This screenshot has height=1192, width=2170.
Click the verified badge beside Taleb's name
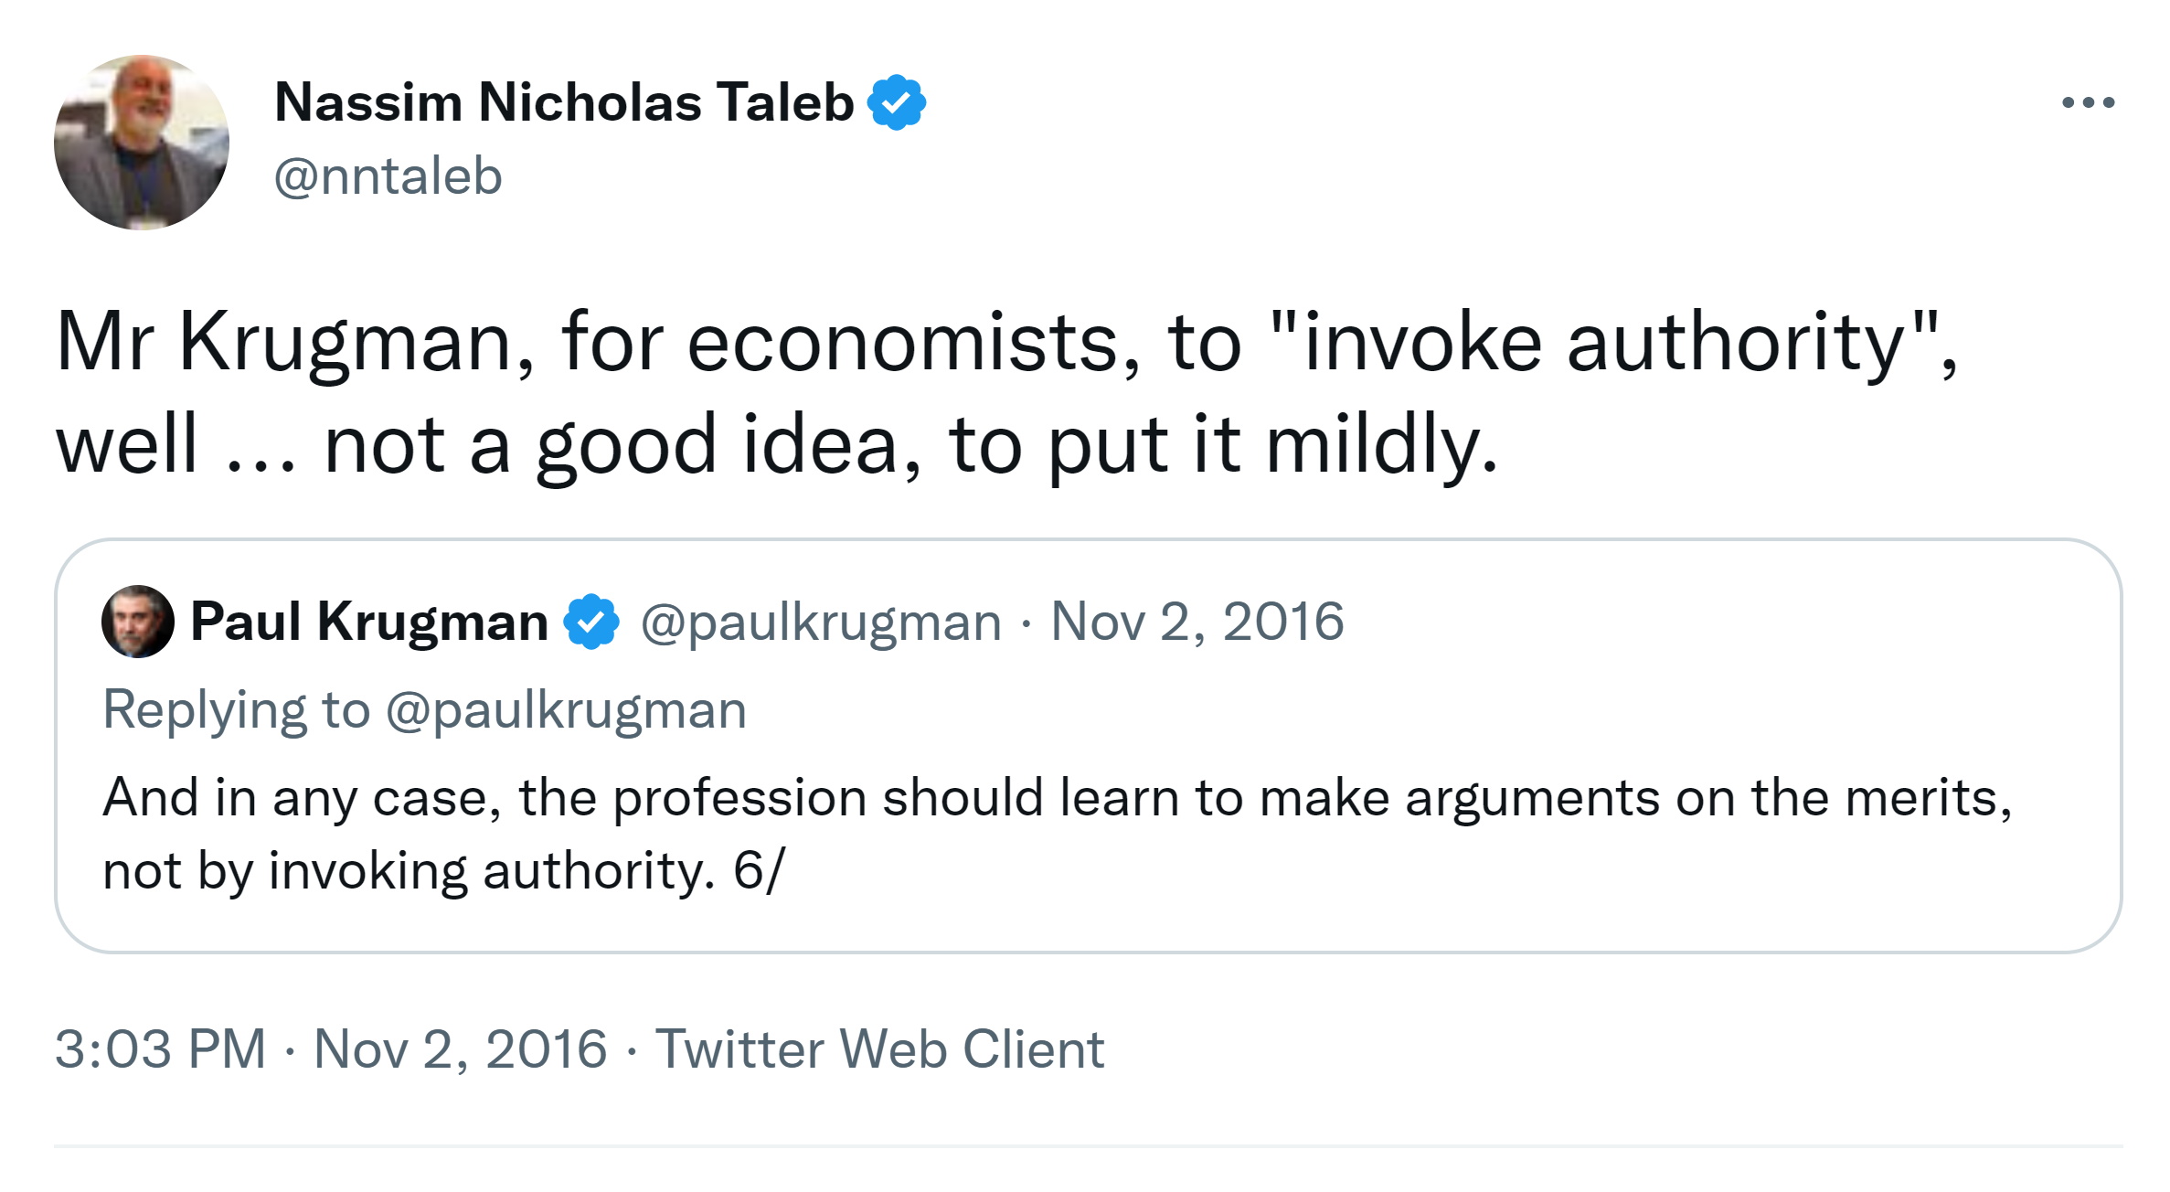(897, 102)
